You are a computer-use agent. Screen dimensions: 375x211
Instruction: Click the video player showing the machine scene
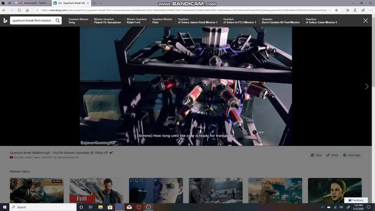[186, 86]
